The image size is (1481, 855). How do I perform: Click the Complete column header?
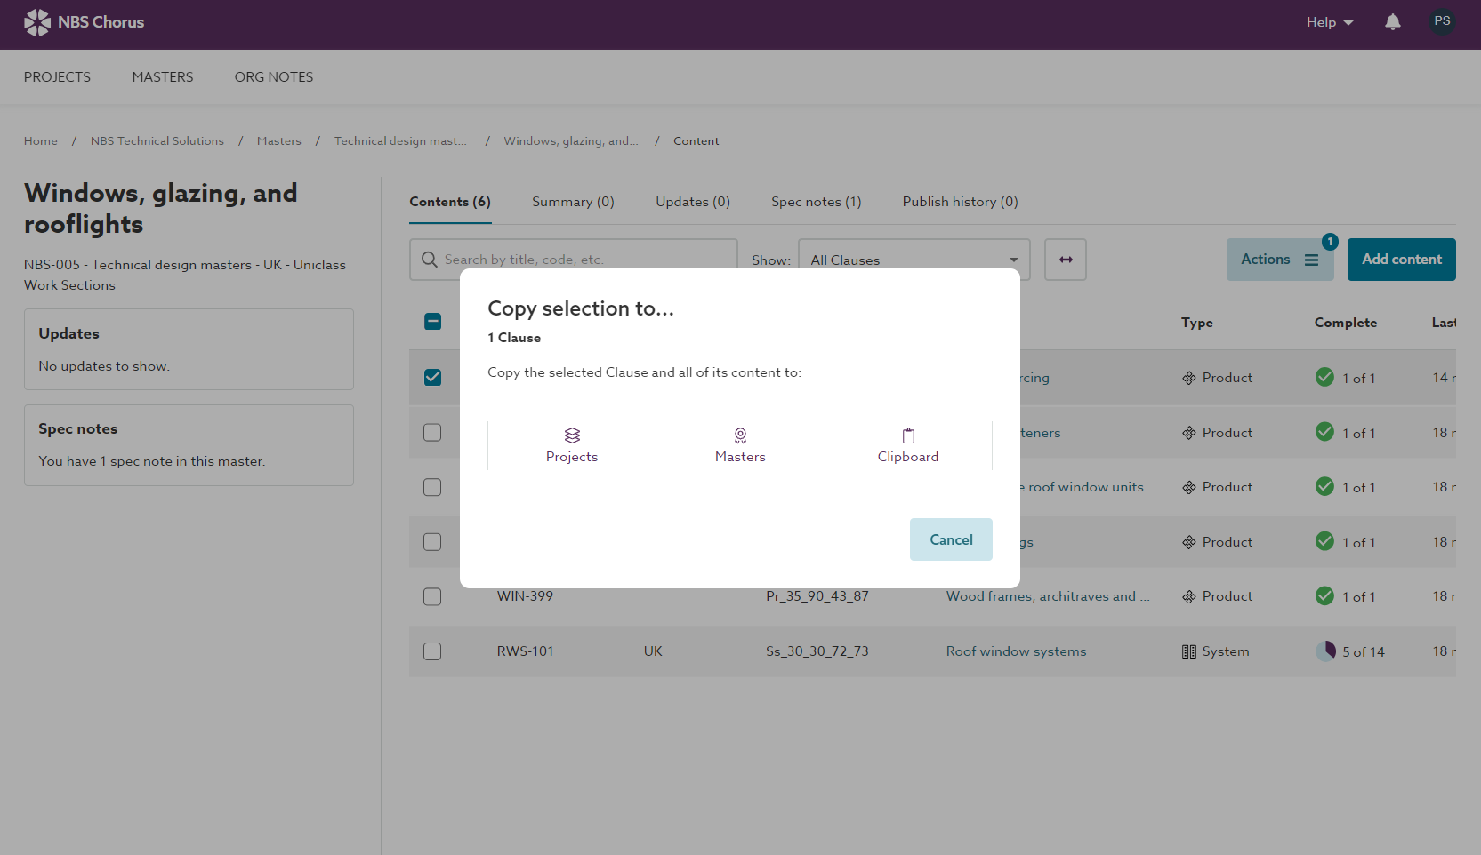click(x=1345, y=323)
